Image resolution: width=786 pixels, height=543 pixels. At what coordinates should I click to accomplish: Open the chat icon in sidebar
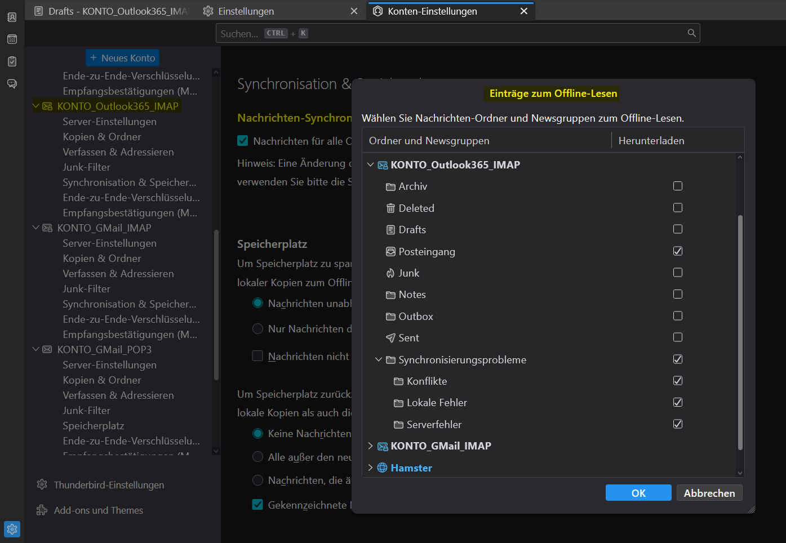12,84
